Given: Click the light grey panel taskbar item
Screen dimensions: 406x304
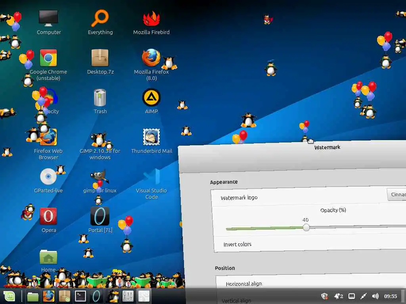Looking at the screenshot, I should [x=144, y=296].
